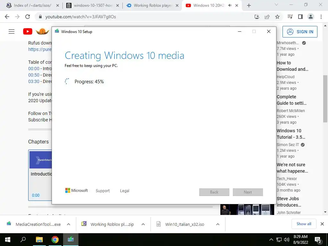Click the Chrome taskbar icon
The width and height of the screenshot is (328, 246).
pyautogui.click(x=55, y=240)
